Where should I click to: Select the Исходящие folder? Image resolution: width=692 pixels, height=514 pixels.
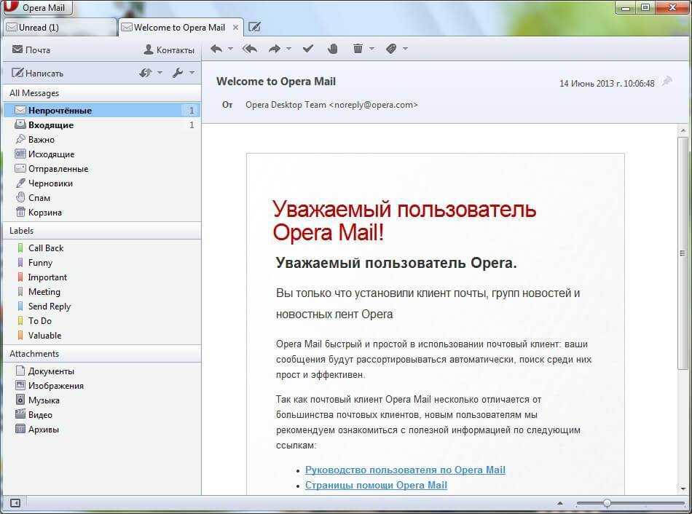pyautogui.click(x=102, y=154)
